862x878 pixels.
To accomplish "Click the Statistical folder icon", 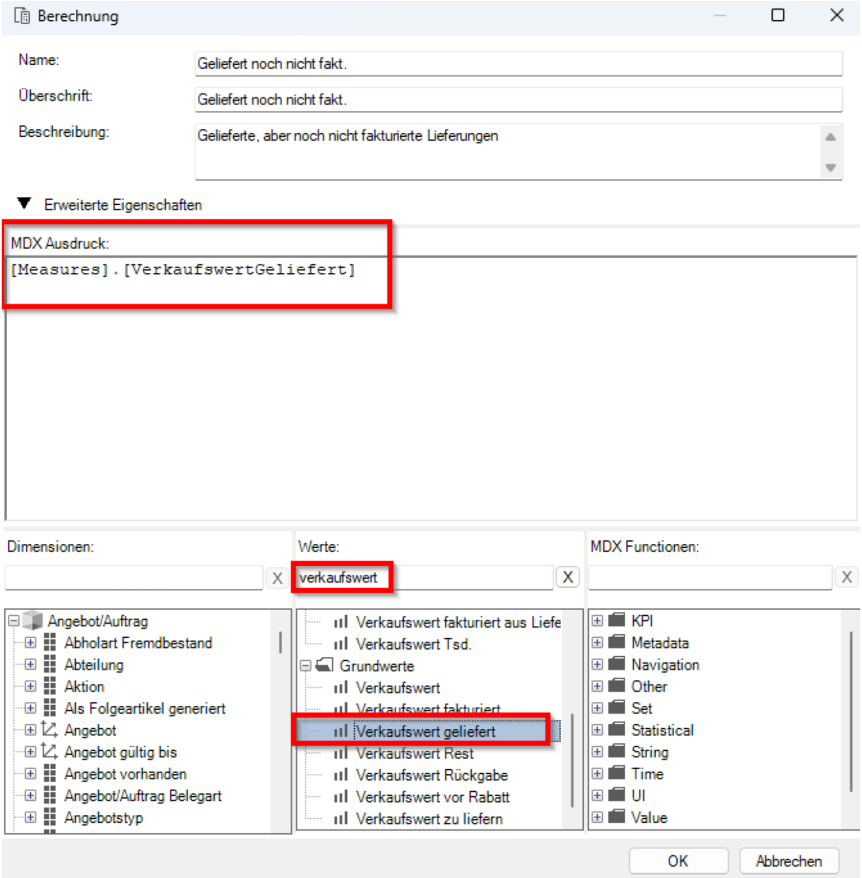I will [x=617, y=729].
